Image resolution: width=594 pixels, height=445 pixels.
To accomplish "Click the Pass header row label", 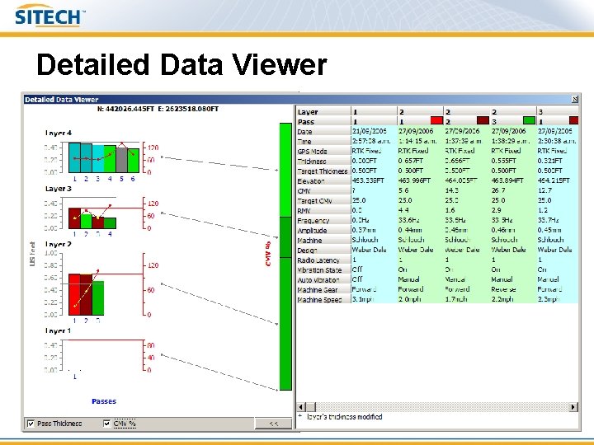I will [x=323, y=122].
